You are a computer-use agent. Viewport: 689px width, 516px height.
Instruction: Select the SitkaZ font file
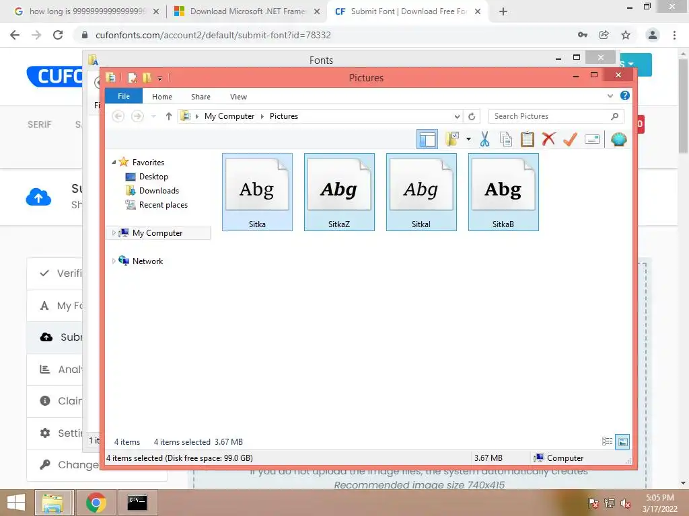pos(339,191)
